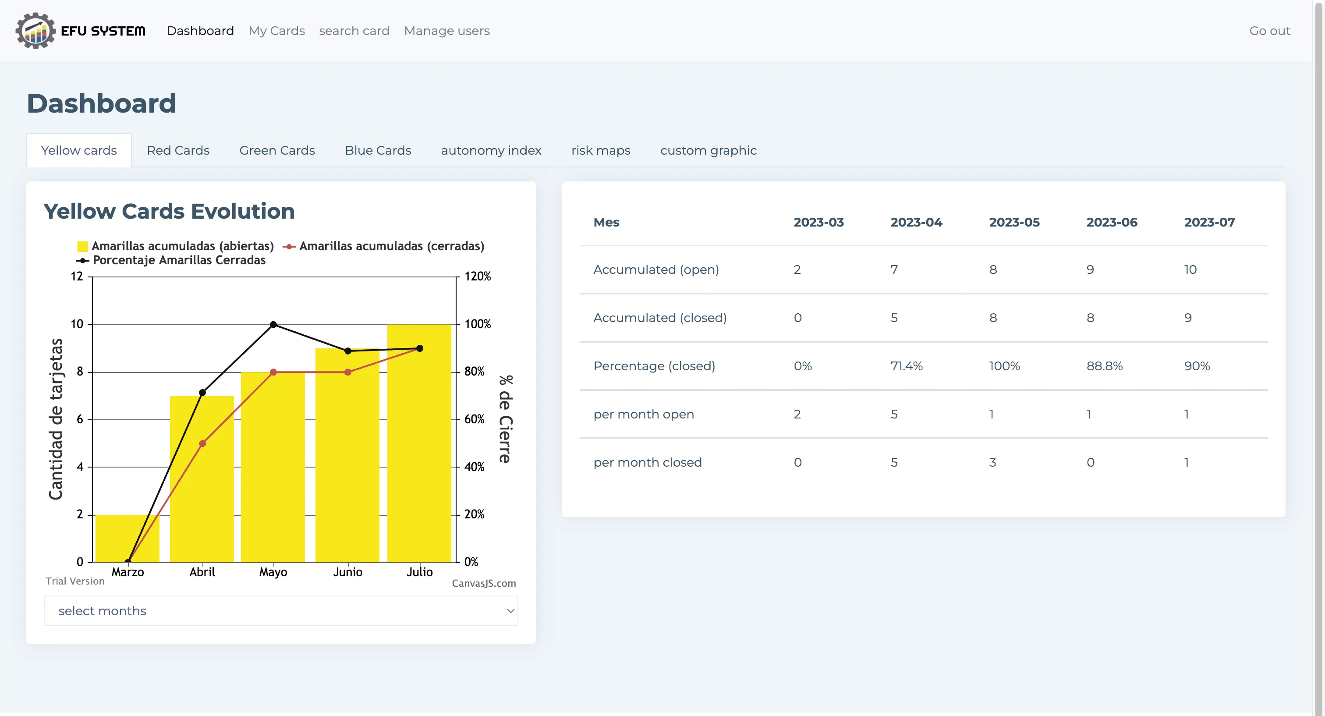Click the 2023-05 column header
1325x716 pixels.
[1014, 222]
